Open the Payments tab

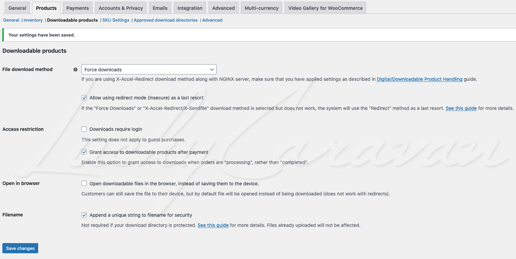point(77,8)
